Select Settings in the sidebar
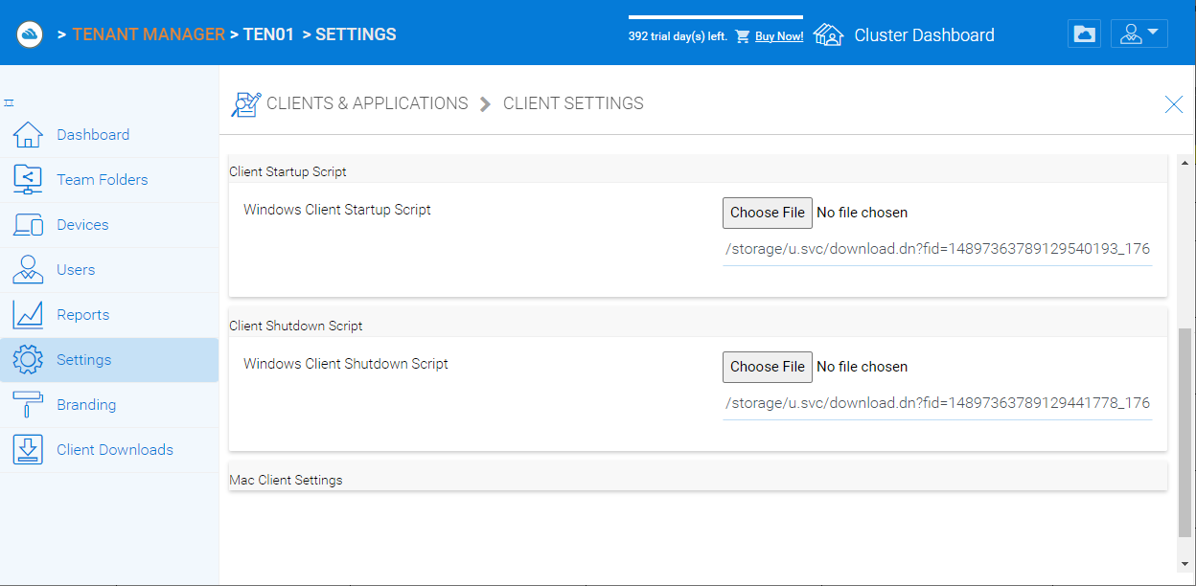Screen dimensions: 1196x586 [x=109, y=360]
